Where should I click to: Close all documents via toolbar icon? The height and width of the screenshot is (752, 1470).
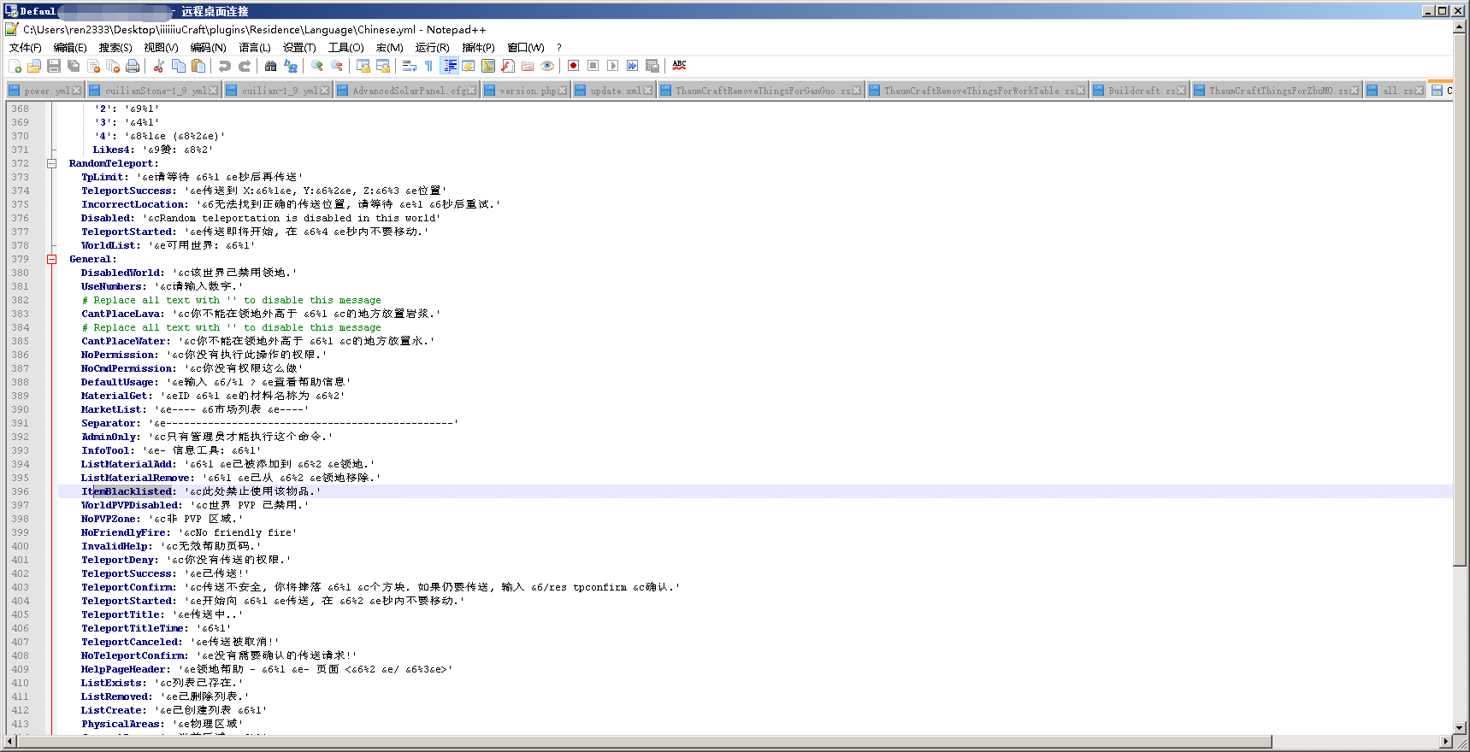coord(114,66)
